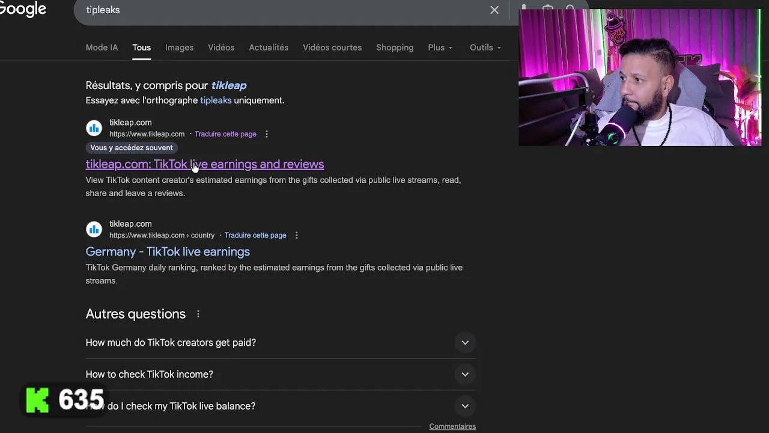769x433 pixels.
Task: Click the tikleap.com favicon in Germany result
Action: click(x=94, y=229)
